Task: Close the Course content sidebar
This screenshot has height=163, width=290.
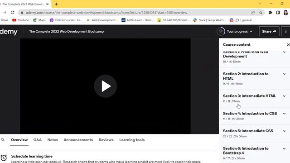Action: coord(288,45)
